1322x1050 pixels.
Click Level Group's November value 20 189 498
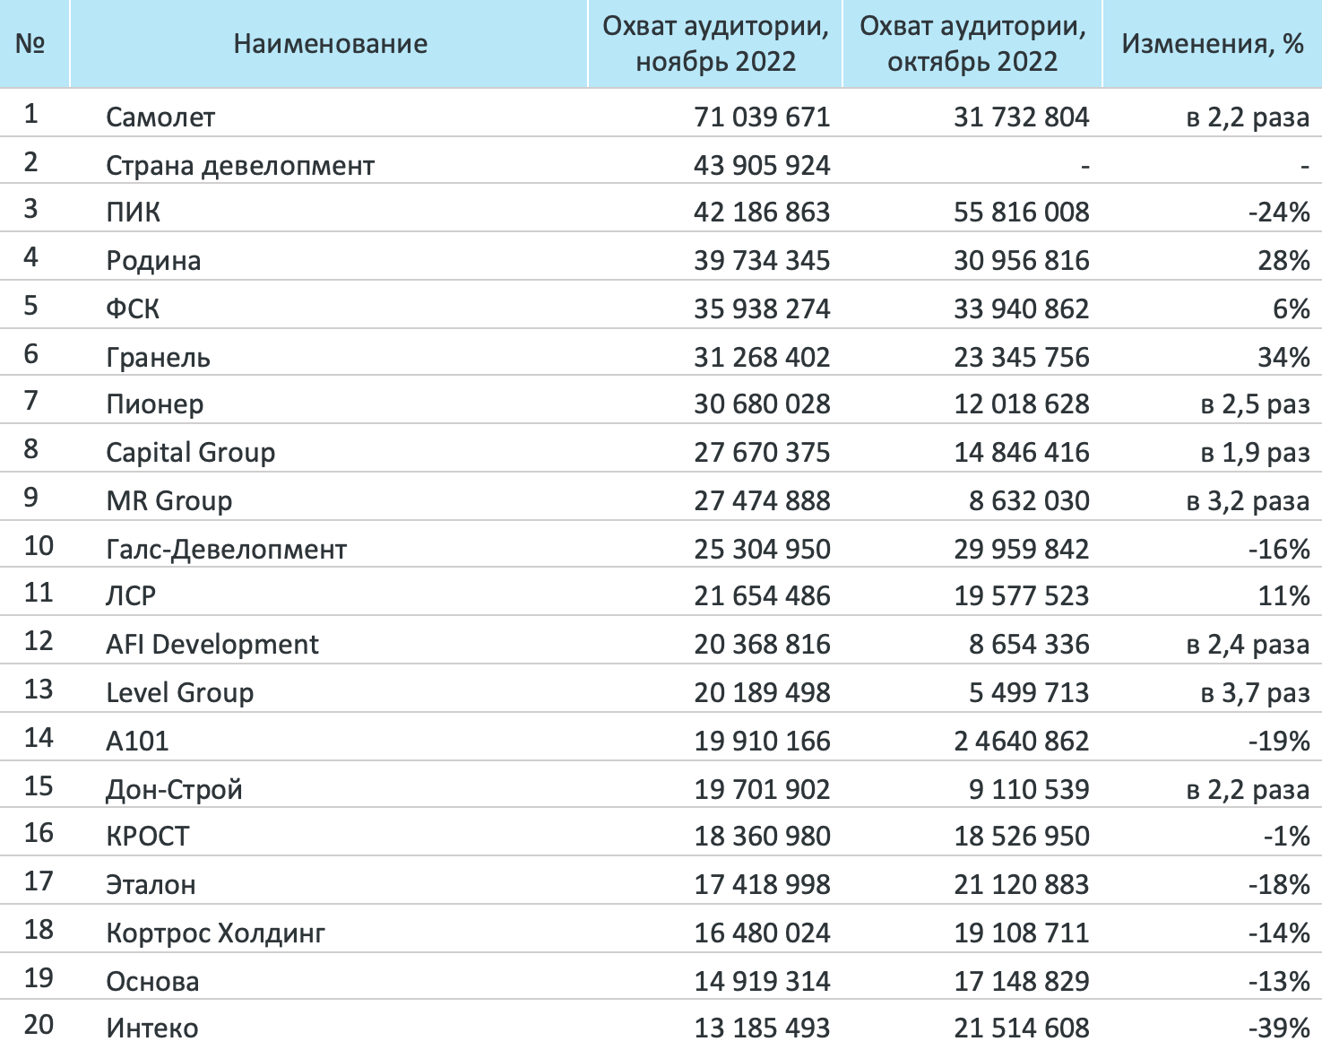762,693
